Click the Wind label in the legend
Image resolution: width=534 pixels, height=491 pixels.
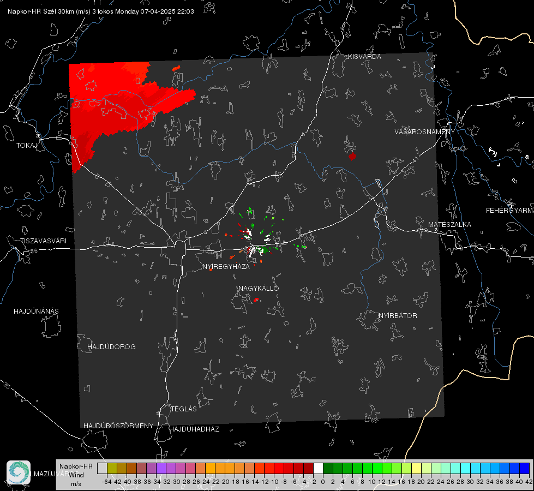pos(76,475)
